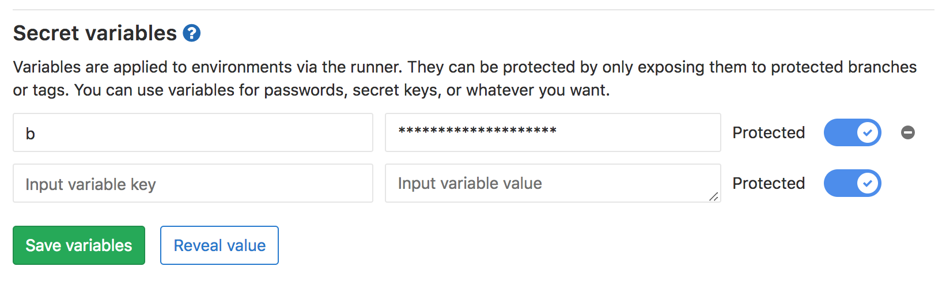
Task: Focus the "Input variable value" textarea
Action: (553, 184)
